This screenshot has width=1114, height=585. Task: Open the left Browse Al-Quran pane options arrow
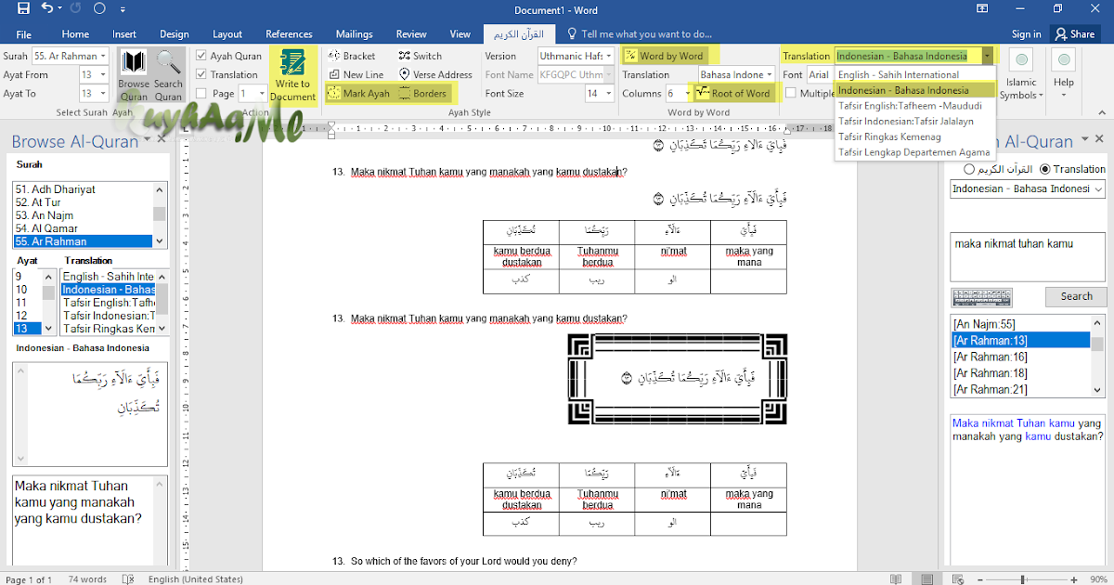coord(149,141)
